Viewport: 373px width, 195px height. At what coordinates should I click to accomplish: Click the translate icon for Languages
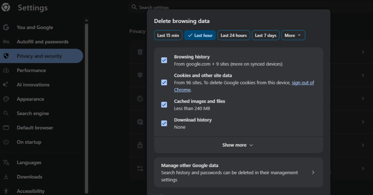(6, 163)
